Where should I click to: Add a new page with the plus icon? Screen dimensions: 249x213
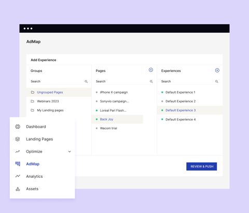tap(151, 70)
